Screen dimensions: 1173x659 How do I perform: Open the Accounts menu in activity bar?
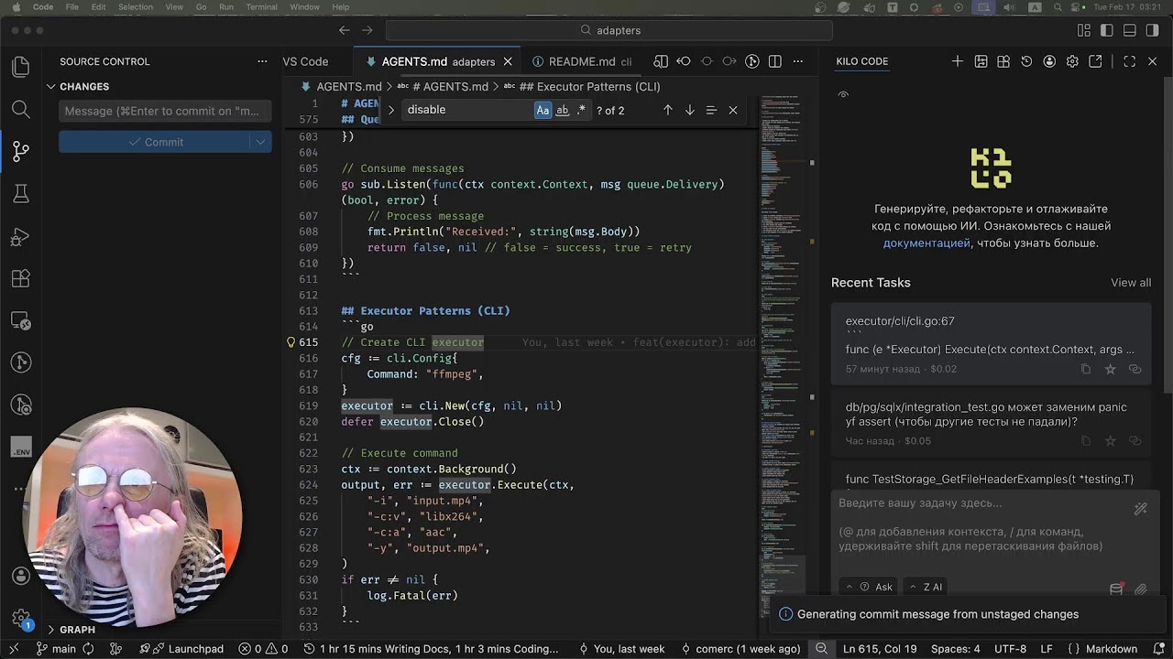(x=20, y=576)
